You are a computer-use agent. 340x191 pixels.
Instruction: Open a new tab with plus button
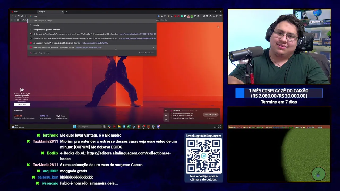(x=66, y=12)
